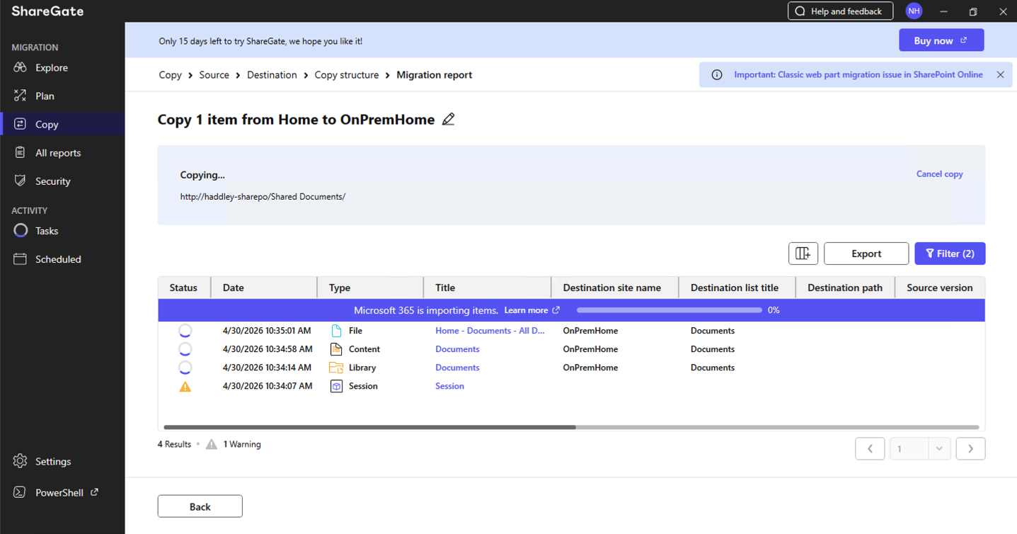Click the Plan icon
This screenshot has height=534, width=1017.
pos(20,96)
